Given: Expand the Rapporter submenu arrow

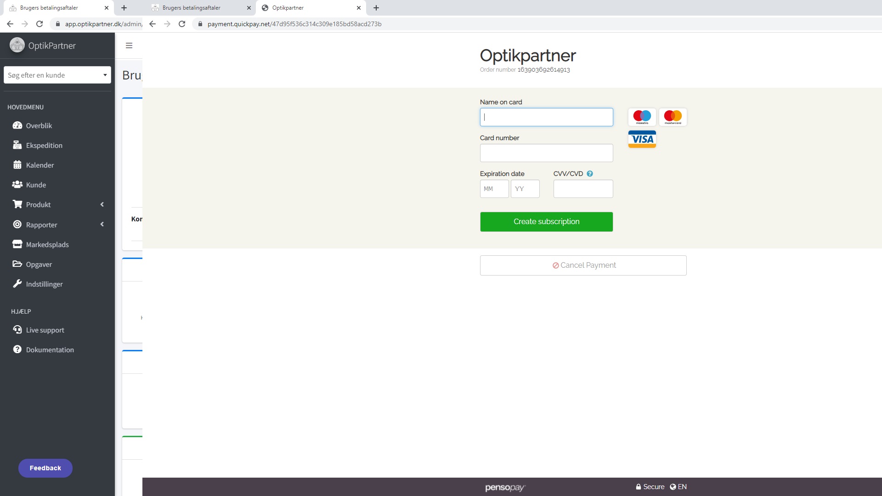Looking at the screenshot, I should point(102,225).
